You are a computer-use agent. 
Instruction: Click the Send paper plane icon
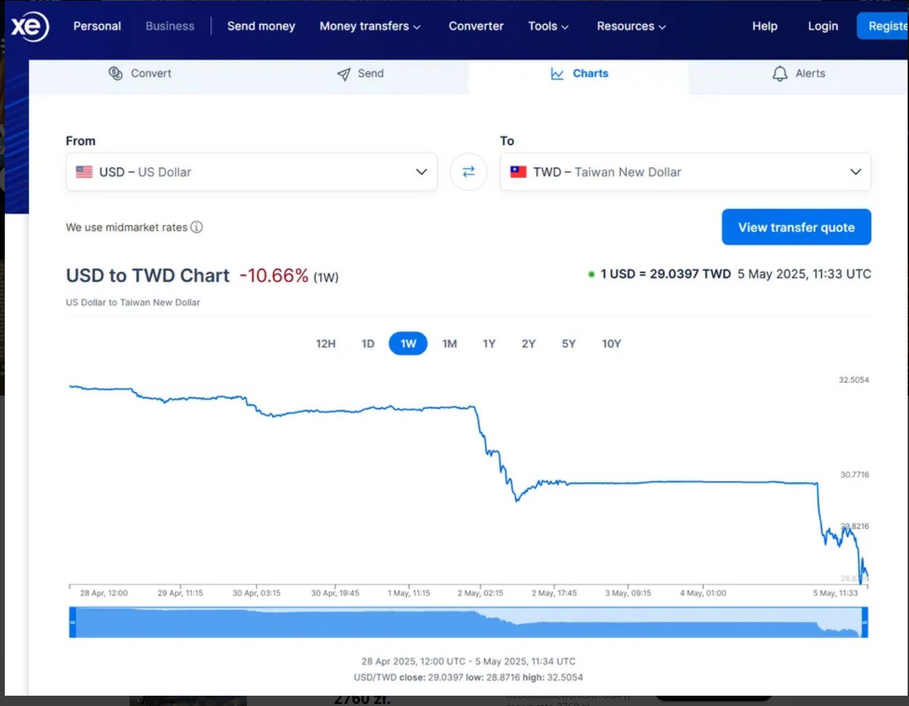pyautogui.click(x=344, y=74)
